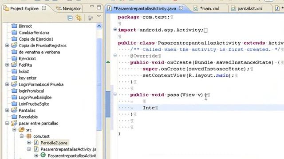This screenshot has width=284, height=159.
Task: Expand the FatPita project node
Action: (7, 65)
